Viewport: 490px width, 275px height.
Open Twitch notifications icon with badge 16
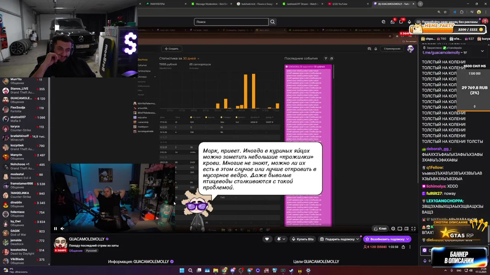[x=400, y=21]
